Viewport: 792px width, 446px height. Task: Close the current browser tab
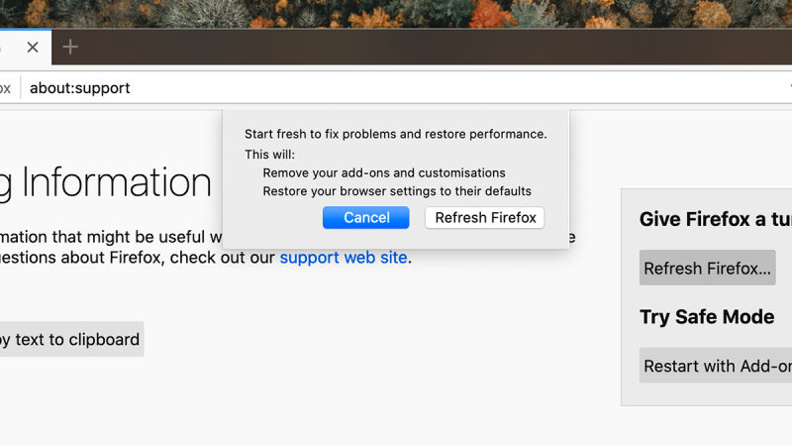33,47
